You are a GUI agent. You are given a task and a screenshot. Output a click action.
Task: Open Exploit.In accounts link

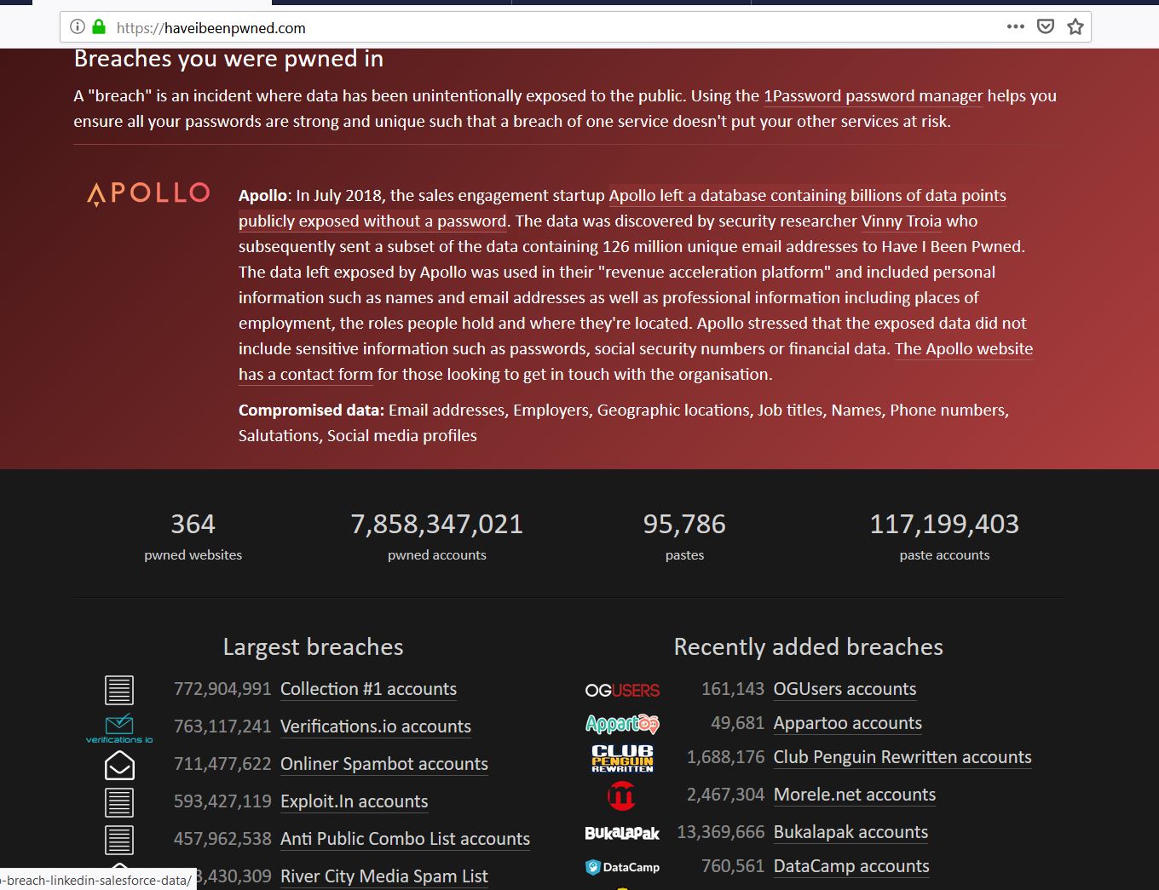point(355,801)
